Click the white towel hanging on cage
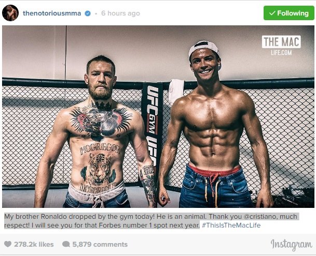The width and height of the screenshot is (316, 256). tap(176, 91)
